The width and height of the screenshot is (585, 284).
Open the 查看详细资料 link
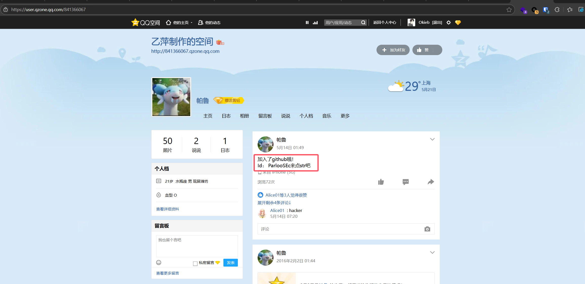pos(168,209)
